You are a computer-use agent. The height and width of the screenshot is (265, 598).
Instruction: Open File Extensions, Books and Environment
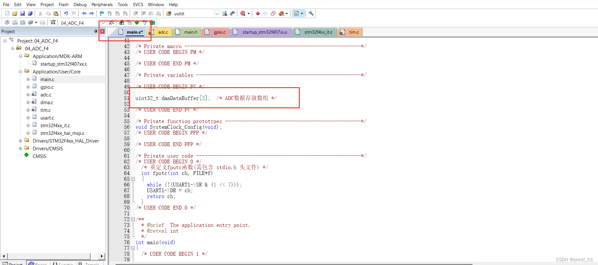(122, 22)
